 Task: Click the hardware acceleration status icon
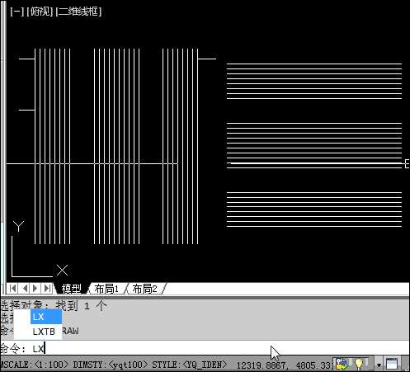[x=342, y=364]
